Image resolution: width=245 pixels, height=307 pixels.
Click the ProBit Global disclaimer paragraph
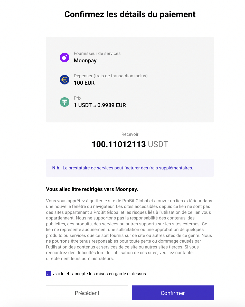coord(129,230)
